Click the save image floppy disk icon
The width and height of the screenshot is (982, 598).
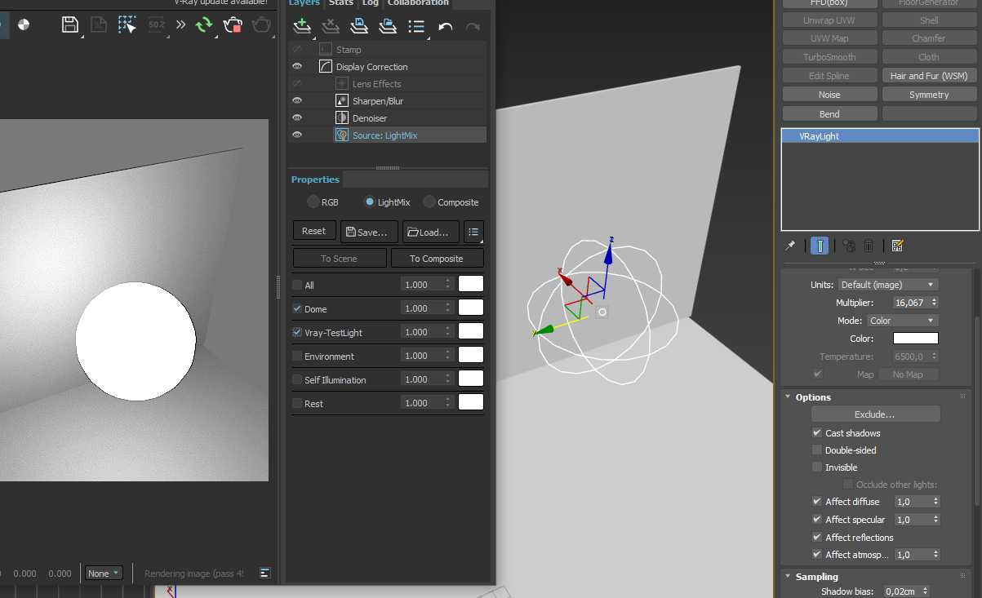[x=70, y=24]
